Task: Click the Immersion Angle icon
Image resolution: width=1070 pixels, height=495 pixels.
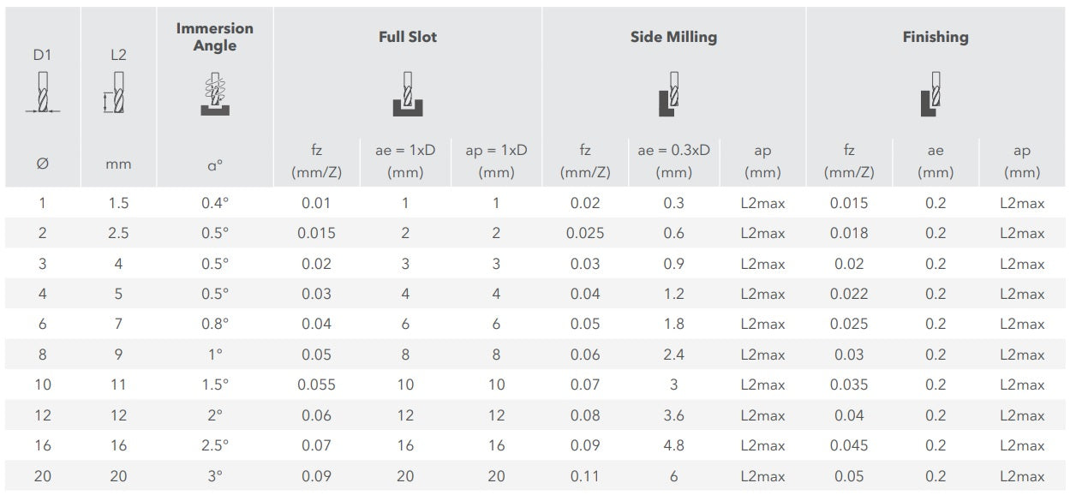Action: (215, 94)
